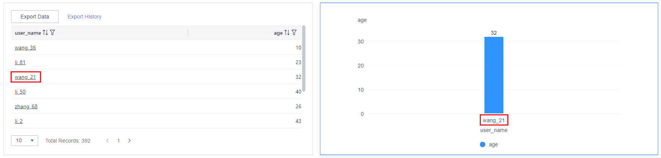
Task: Open the page size dropdown showing 10
Action: pyautogui.click(x=24, y=141)
